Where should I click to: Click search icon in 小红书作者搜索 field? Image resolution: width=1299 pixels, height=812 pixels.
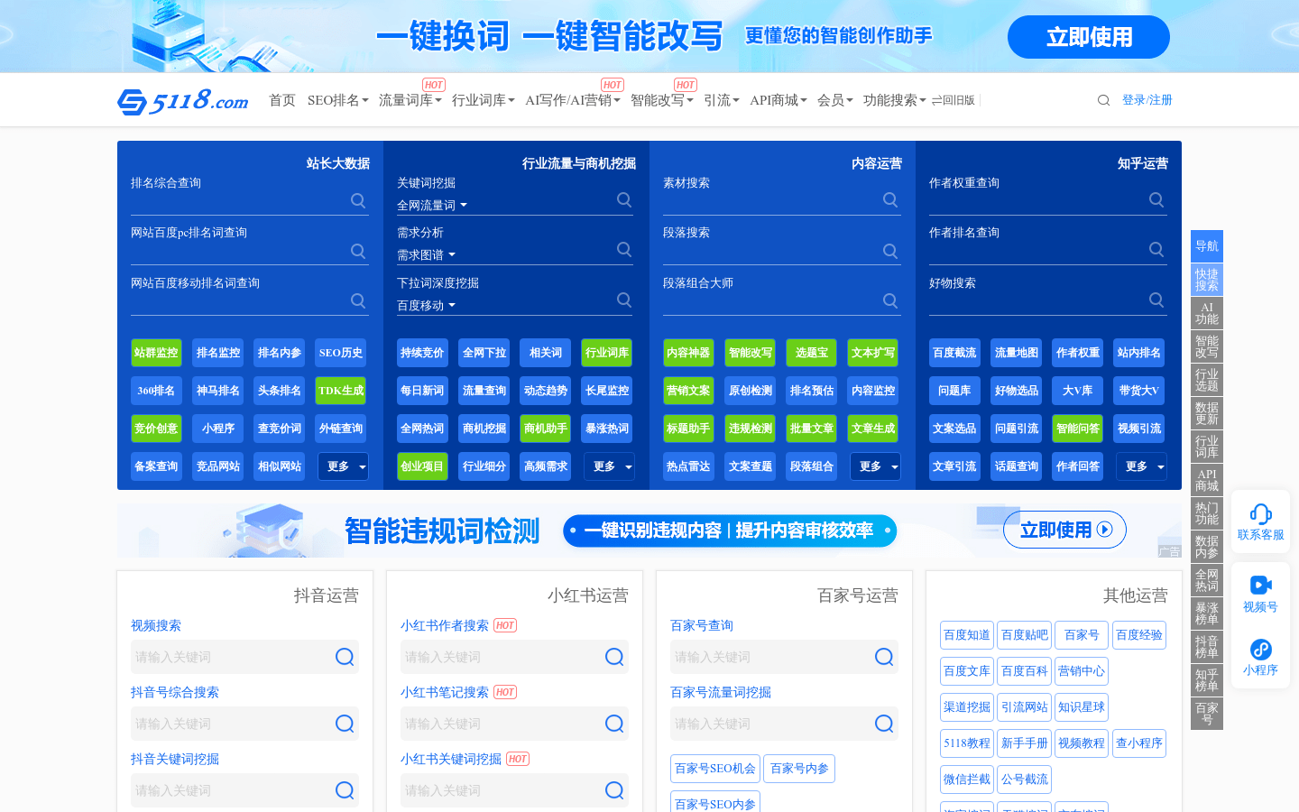[x=614, y=657]
